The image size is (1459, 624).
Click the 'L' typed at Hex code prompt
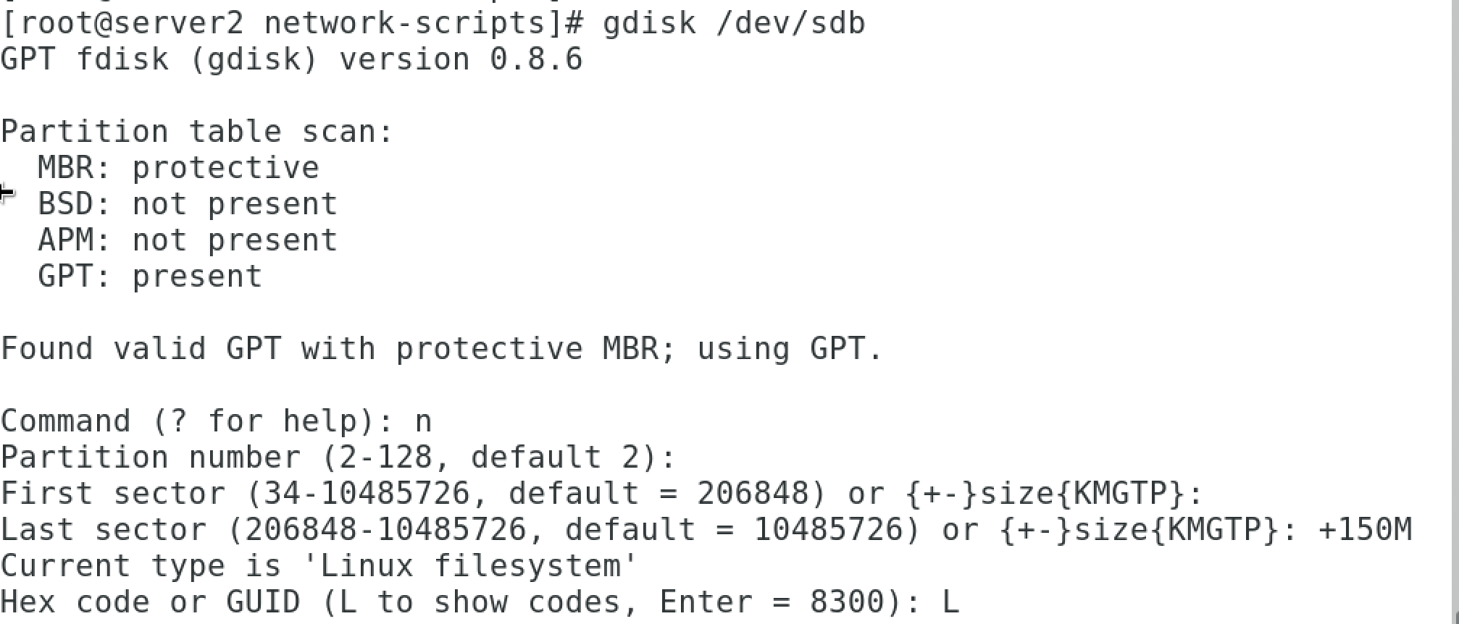(x=950, y=602)
